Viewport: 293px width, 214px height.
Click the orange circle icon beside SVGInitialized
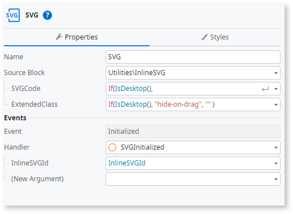[112, 147]
